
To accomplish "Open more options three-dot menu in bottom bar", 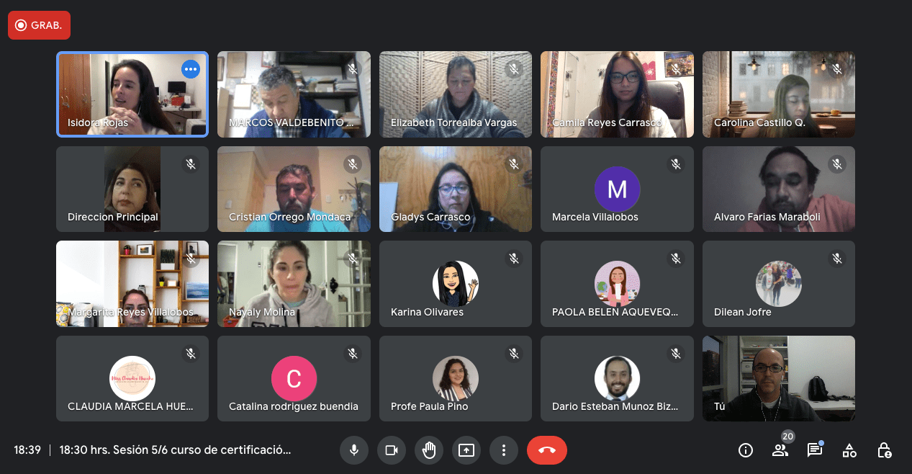I will 504,450.
